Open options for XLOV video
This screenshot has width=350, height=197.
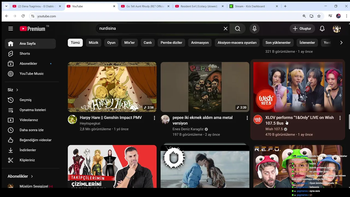coord(340,118)
